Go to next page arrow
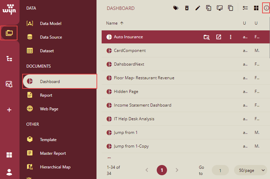This screenshot has height=179, width=270. (177, 170)
